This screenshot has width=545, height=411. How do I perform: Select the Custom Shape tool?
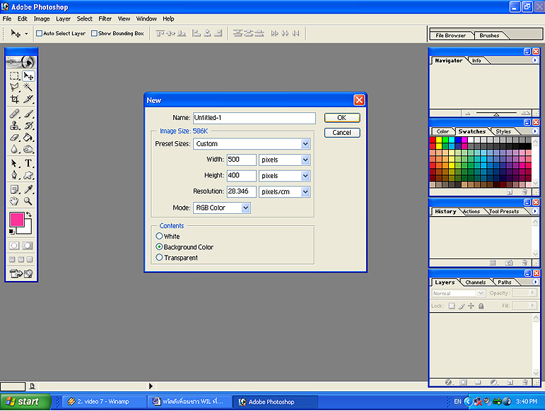(28, 175)
